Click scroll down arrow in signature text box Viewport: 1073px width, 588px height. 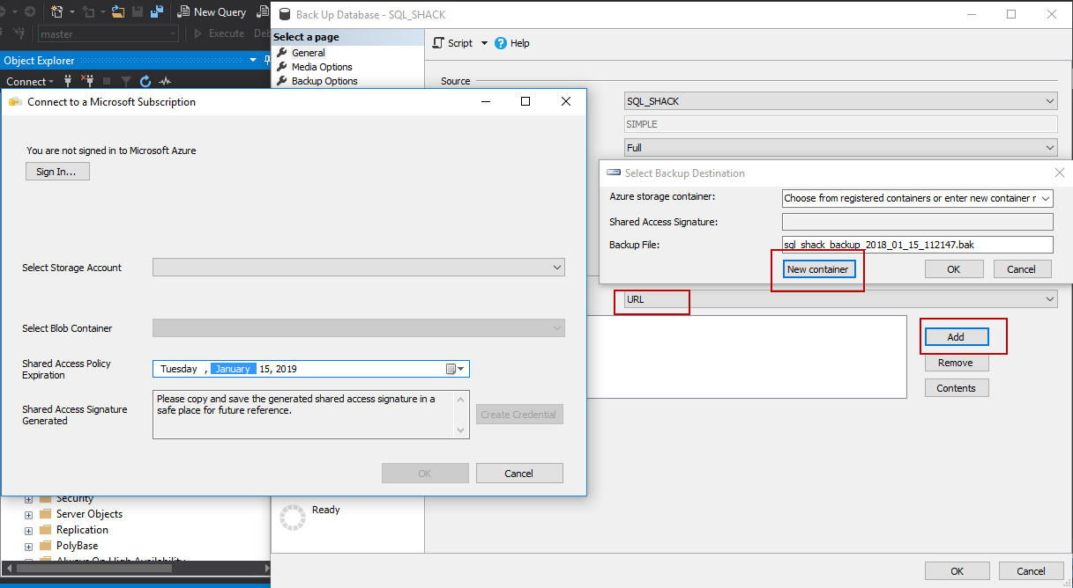460,430
